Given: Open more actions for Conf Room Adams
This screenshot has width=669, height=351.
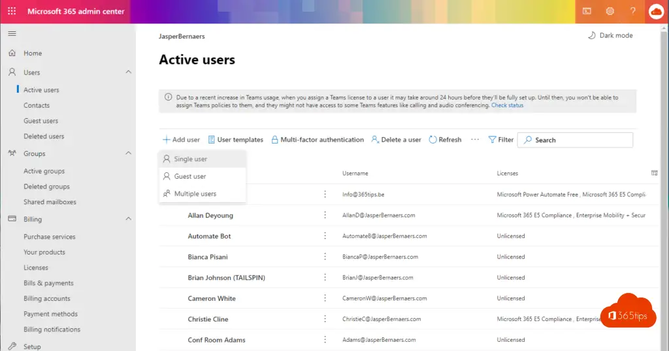Looking at the screenshot, I should 325,339.
